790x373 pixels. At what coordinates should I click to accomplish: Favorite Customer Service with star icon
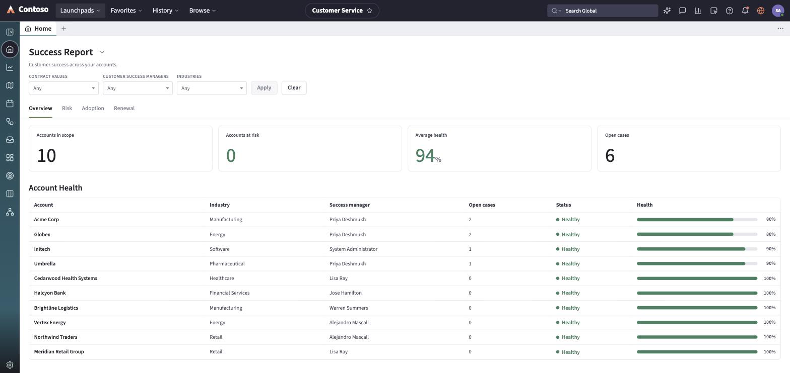click(369, 11)
